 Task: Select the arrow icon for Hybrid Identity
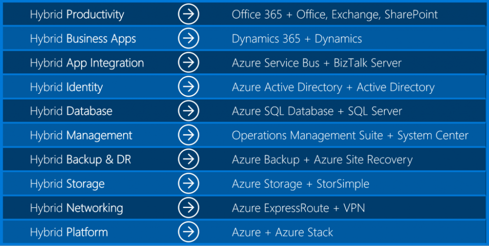click(x=188, y=87)
